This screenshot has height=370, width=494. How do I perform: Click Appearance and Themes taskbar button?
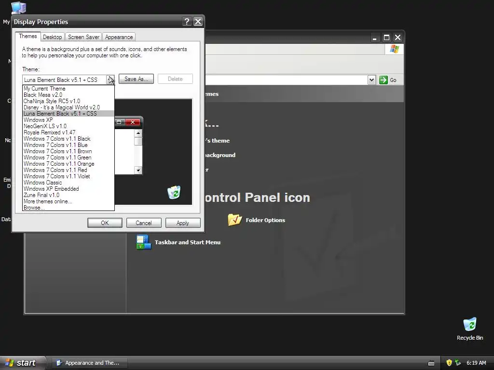click(x=90, y=363)
